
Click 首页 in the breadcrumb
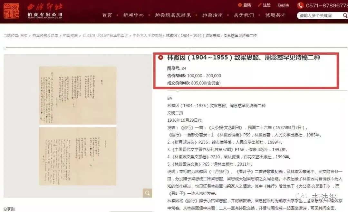coord(24,35)
